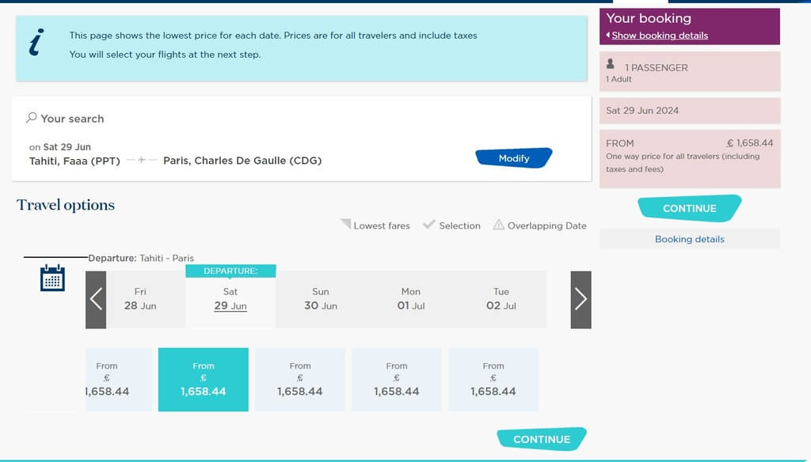The image size is (811, 462).
Task: Click the blue information icon
Action: tap(36, 42)
